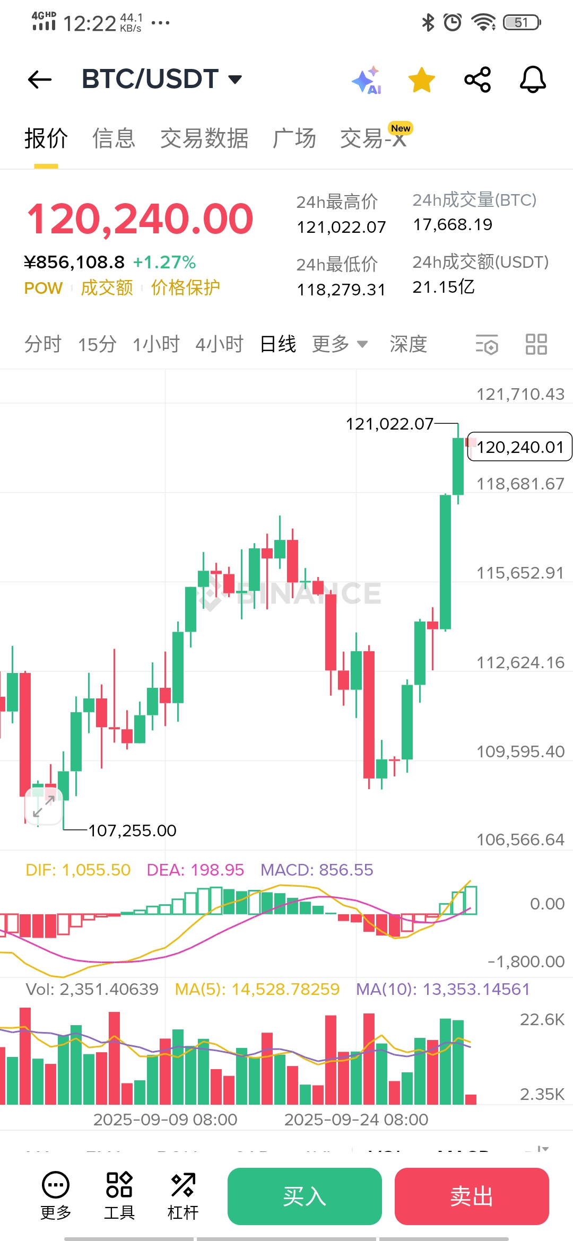Screen dimensions: 573x1241
Task: Open 工具 tools icon
Action: 119,1196
